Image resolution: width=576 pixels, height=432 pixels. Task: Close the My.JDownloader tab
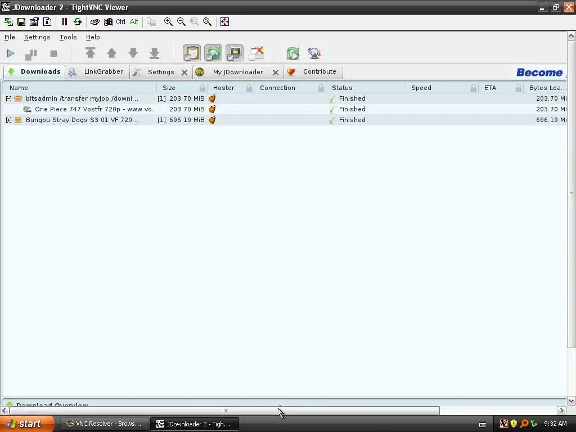pyautogui.click(x=276, y=73)
